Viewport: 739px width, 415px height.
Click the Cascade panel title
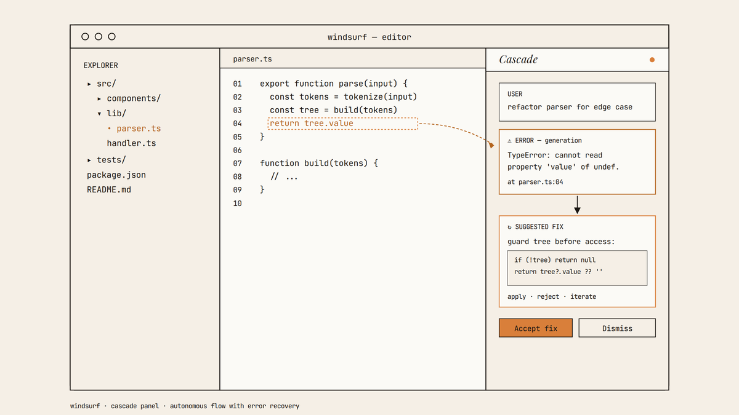pos(518,59)
